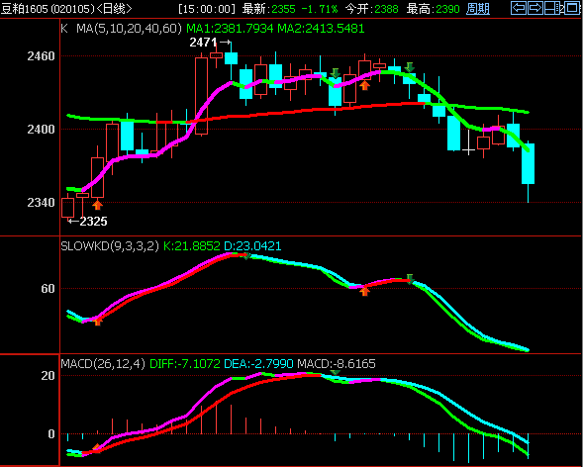
Task: Click the left arrow navigation icon
Action: [x=519, y=8]
